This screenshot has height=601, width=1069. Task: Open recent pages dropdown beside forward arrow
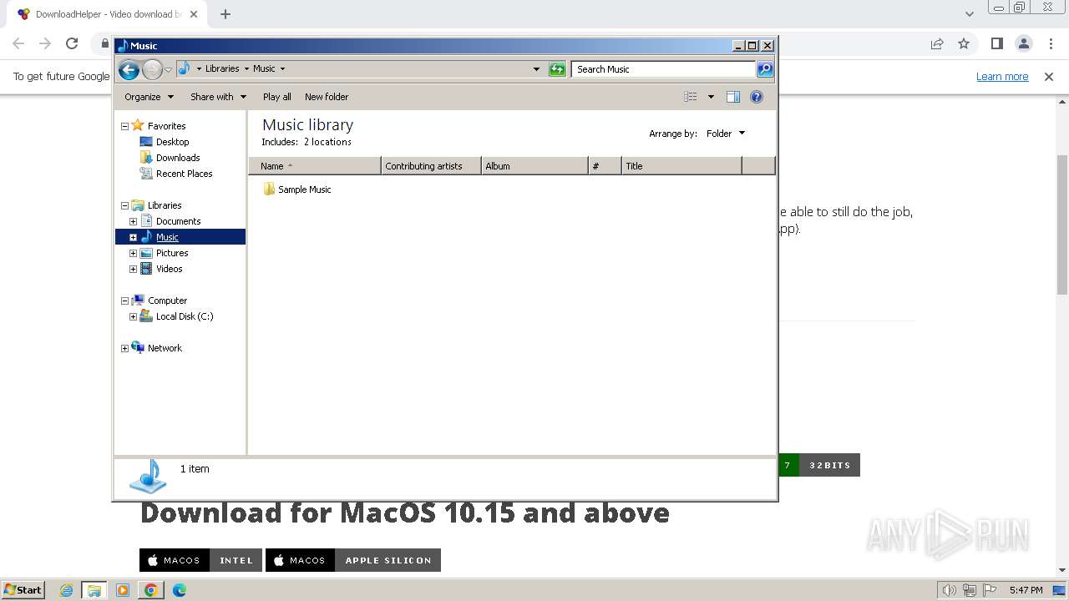pos(169,69)
